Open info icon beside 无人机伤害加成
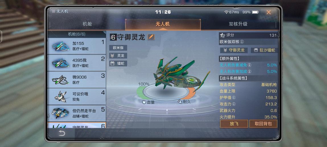Screen dimensions: 327x147 click(x=249, y=72)
